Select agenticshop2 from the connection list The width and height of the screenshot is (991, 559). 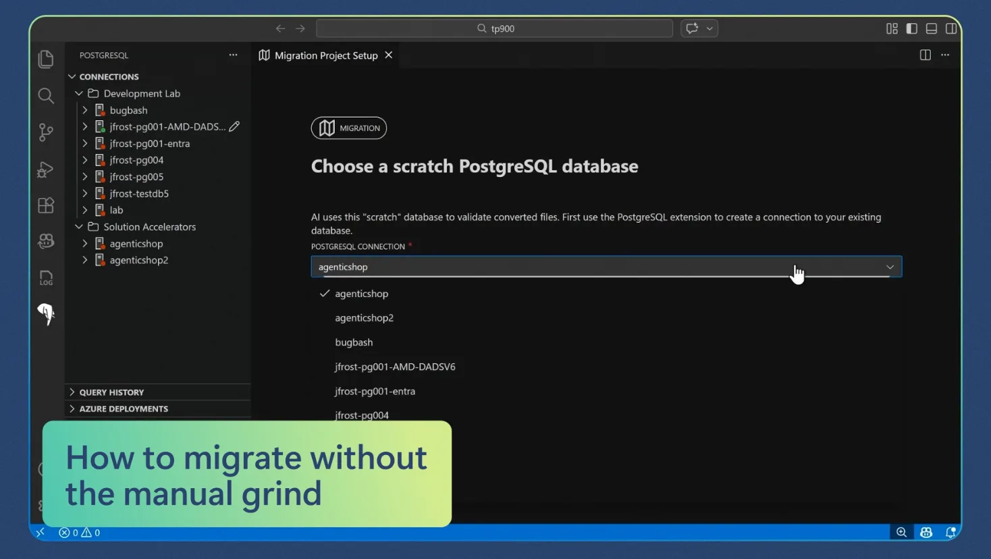pos(365,317)
